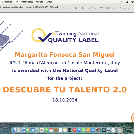The image size is (134, 134).
Task: Open Music app in the dock
Action: click(74, 130)
